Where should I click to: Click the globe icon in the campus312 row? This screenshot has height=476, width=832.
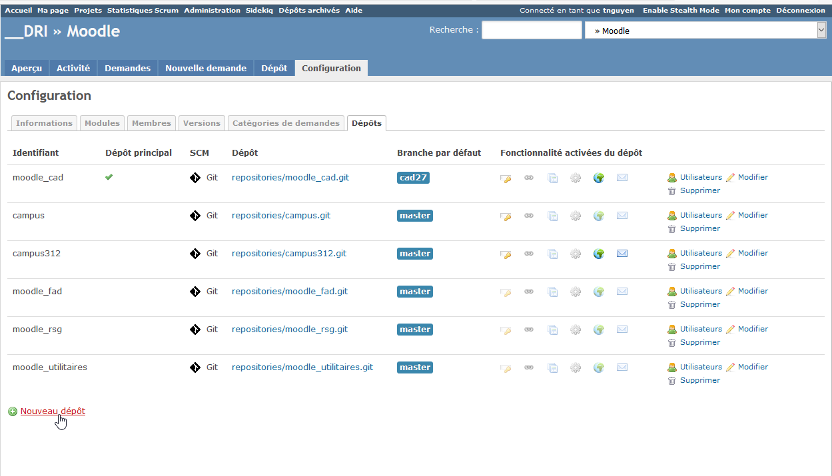[x=599, y=254]
